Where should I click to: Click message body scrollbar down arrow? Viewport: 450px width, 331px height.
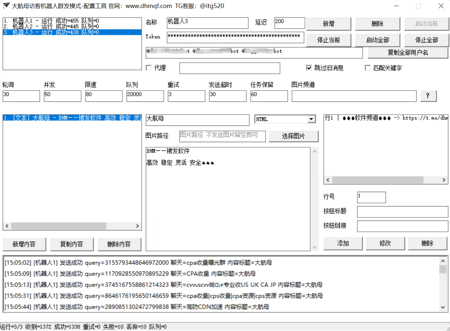[315, 247]
